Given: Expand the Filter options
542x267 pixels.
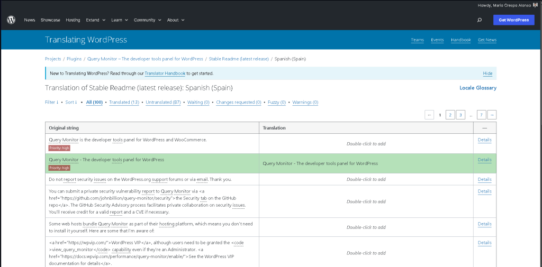Looking at the screenshot, I should pyautogui.click(x=51, y=102).
